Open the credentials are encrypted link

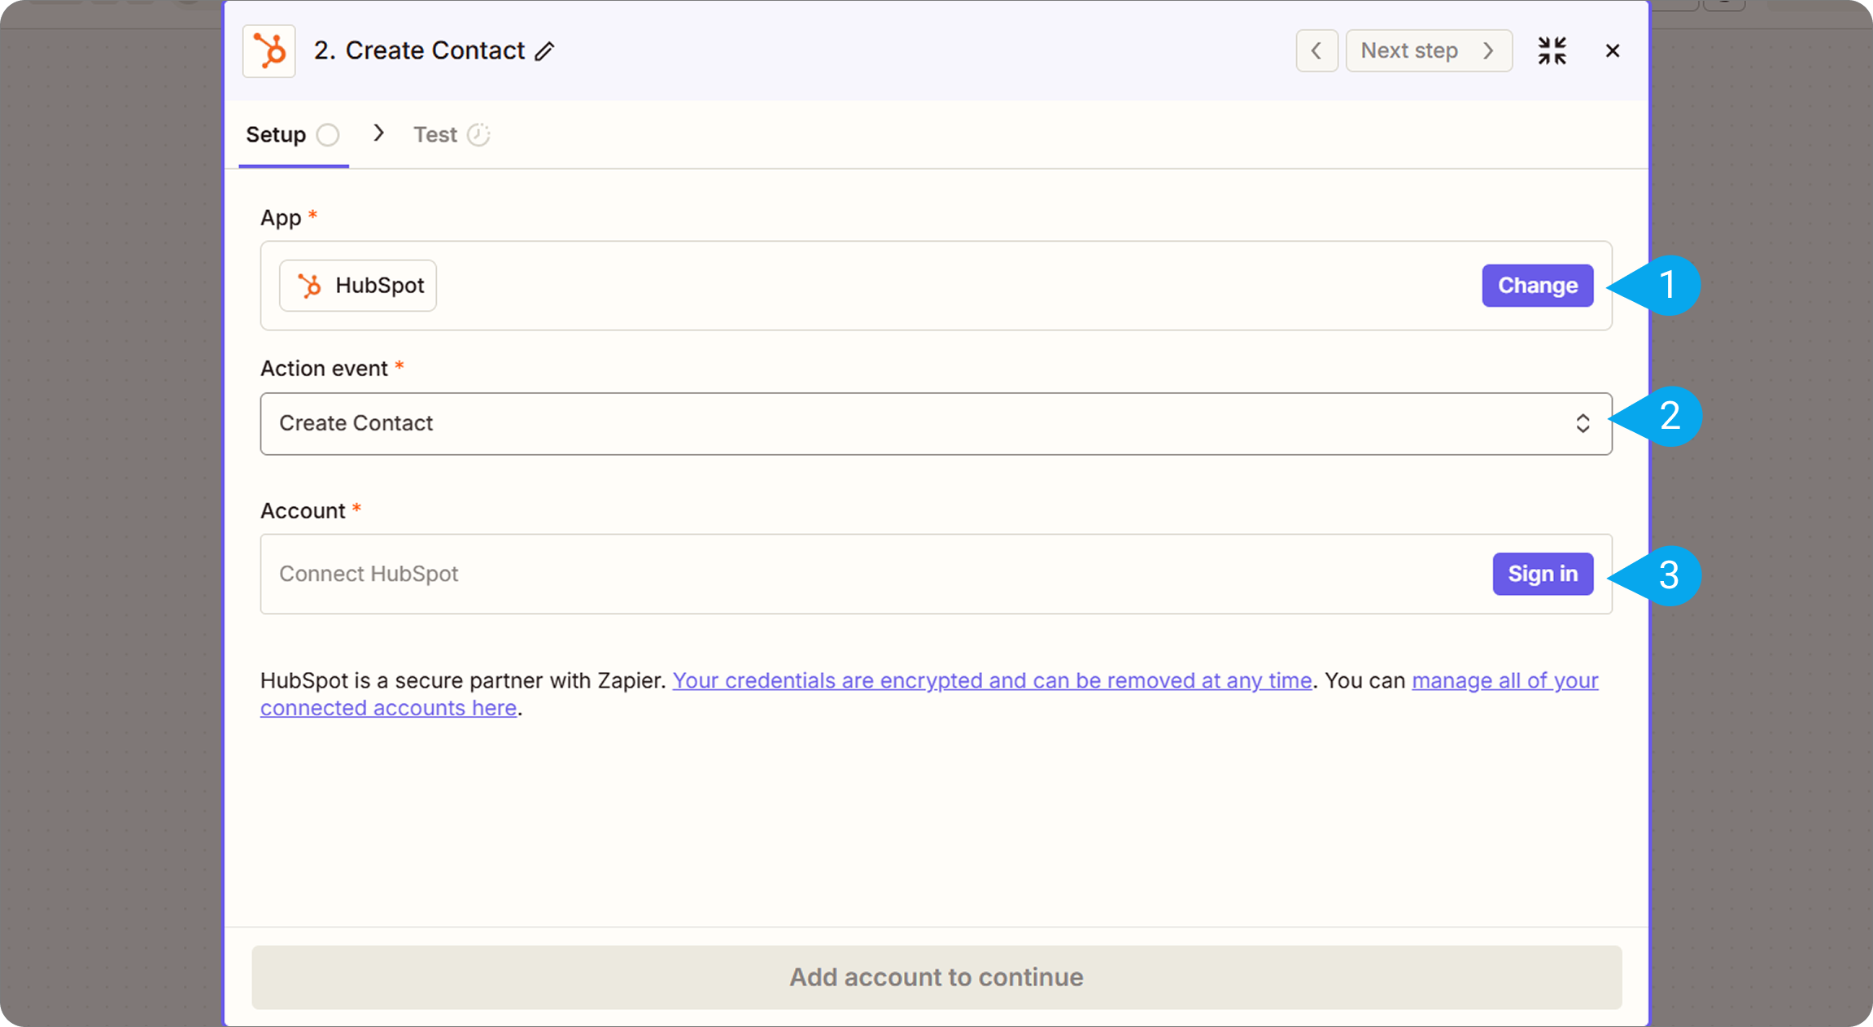(992, 680)
